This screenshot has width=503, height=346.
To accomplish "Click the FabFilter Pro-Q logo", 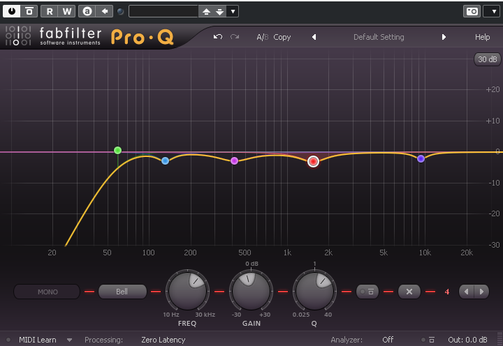I will click(90, 36).
